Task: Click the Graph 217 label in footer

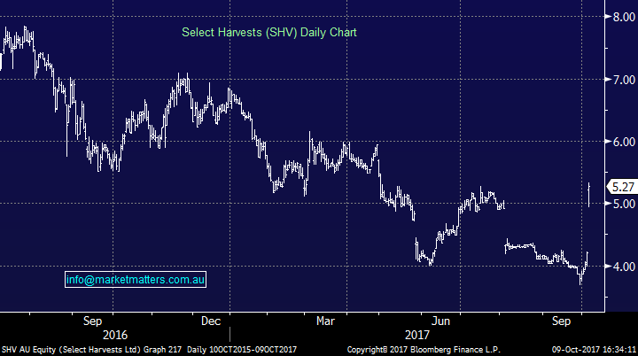Action: coord(163,350)
